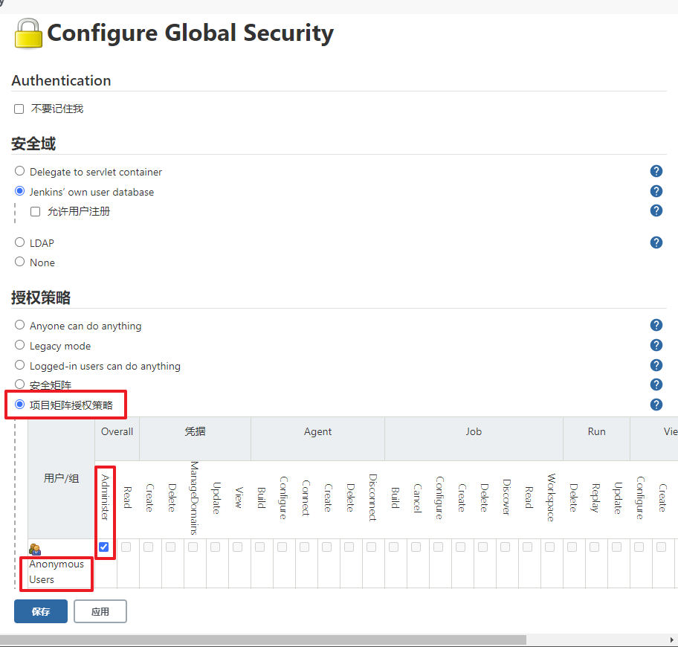The width and height of the screenshot is (678, 647).
Task: Click the horizontal scrollbar thumb at the bottom
Action: (x=263, y=640)
